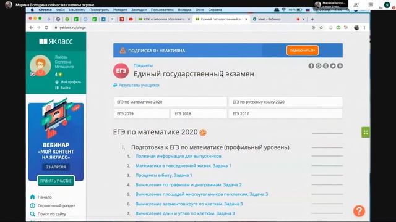The image size is (396, 222).
Task: Share page via Twitter icon
Action: pos(333,66)
